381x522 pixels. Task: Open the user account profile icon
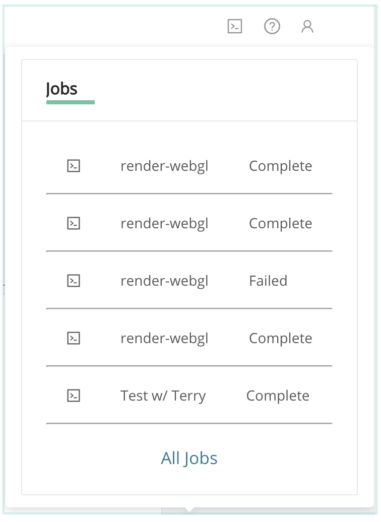pos(307,26)
